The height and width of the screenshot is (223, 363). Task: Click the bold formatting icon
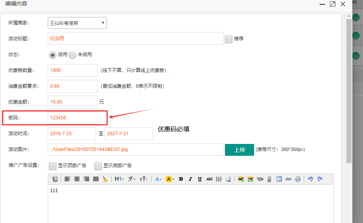tap(181, 179)
